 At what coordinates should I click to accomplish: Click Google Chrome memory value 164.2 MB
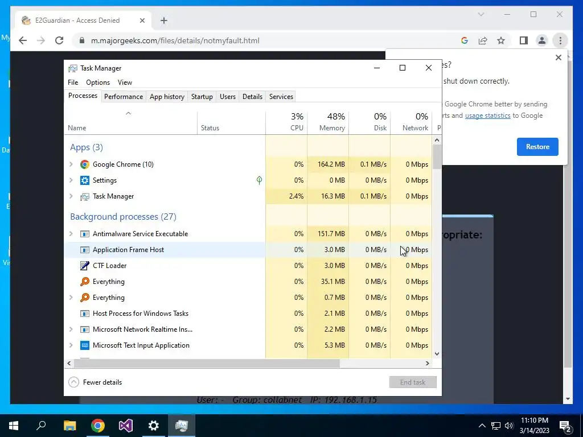331,164
